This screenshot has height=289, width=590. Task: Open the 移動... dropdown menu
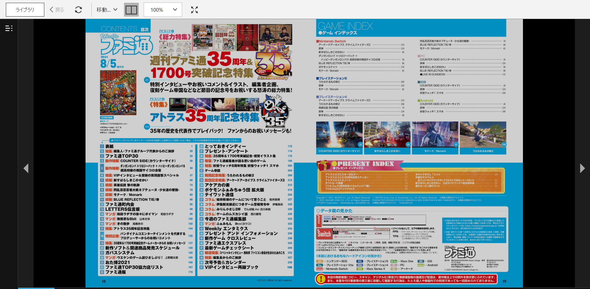click(107, 10)
